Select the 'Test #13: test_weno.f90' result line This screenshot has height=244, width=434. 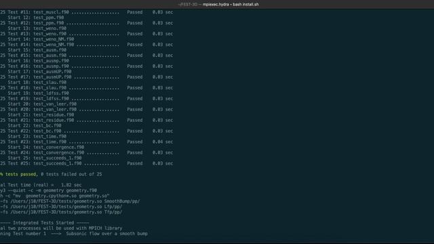(x=87, y=34)
